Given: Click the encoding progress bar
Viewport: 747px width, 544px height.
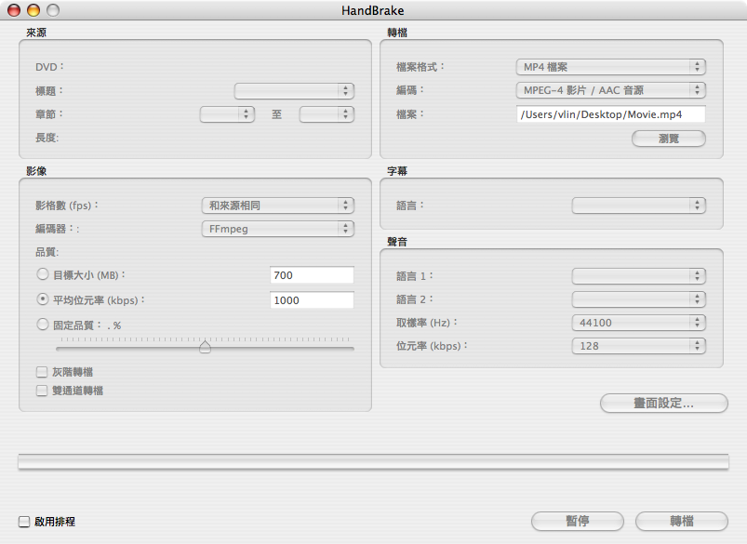Looking at the screenshot, I should 374,461.
